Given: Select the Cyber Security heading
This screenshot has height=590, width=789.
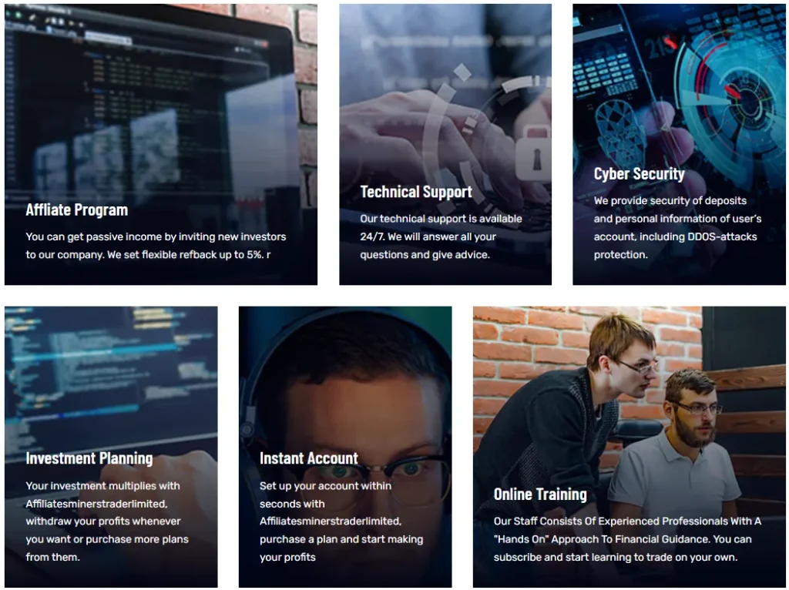Looking at the screenshot, I should (639, 173).
